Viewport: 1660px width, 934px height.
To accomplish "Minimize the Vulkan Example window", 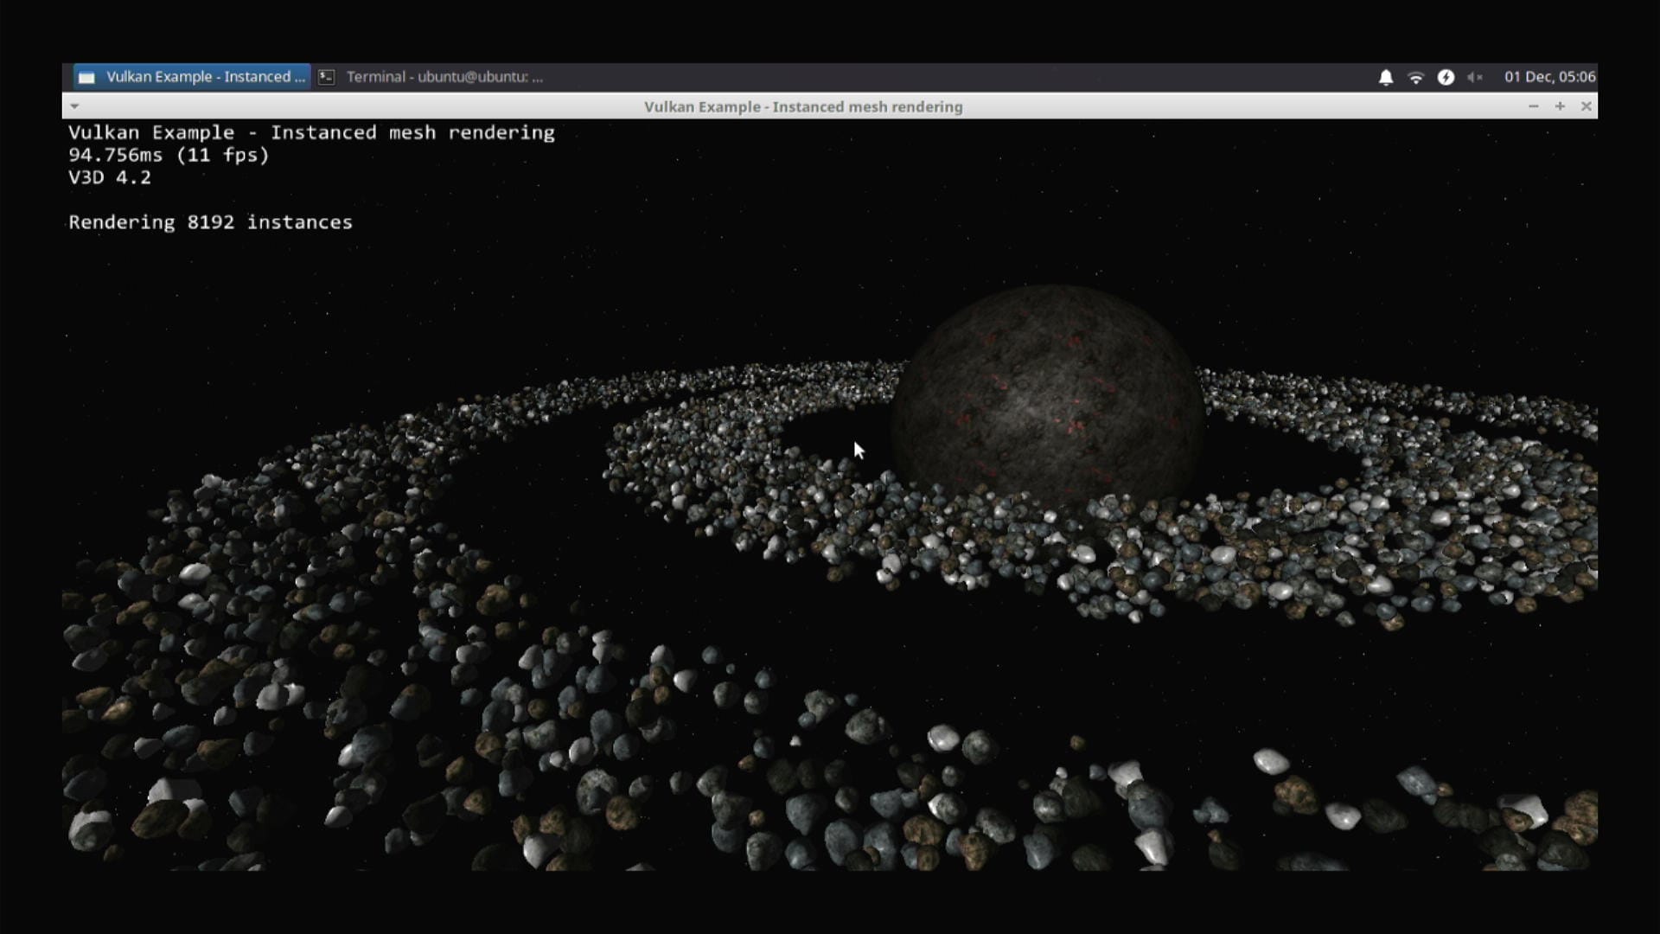I will (1533, 106).
